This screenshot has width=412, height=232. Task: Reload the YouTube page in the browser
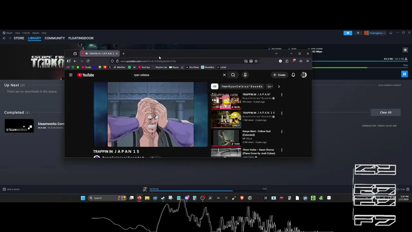tap(88, 61)
